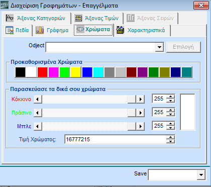Pick the dark gray preset color
This screenshot has height=187, width=211.
pyautogui.click(x=109, y=72)
